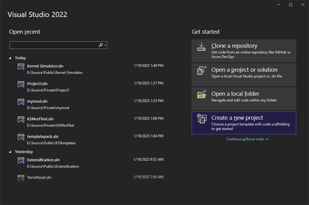Image resolution: width=309 pixels, height=205 pixels.
Task: Open the KSModTest.sln recent solution
Action: pos(40,119)
